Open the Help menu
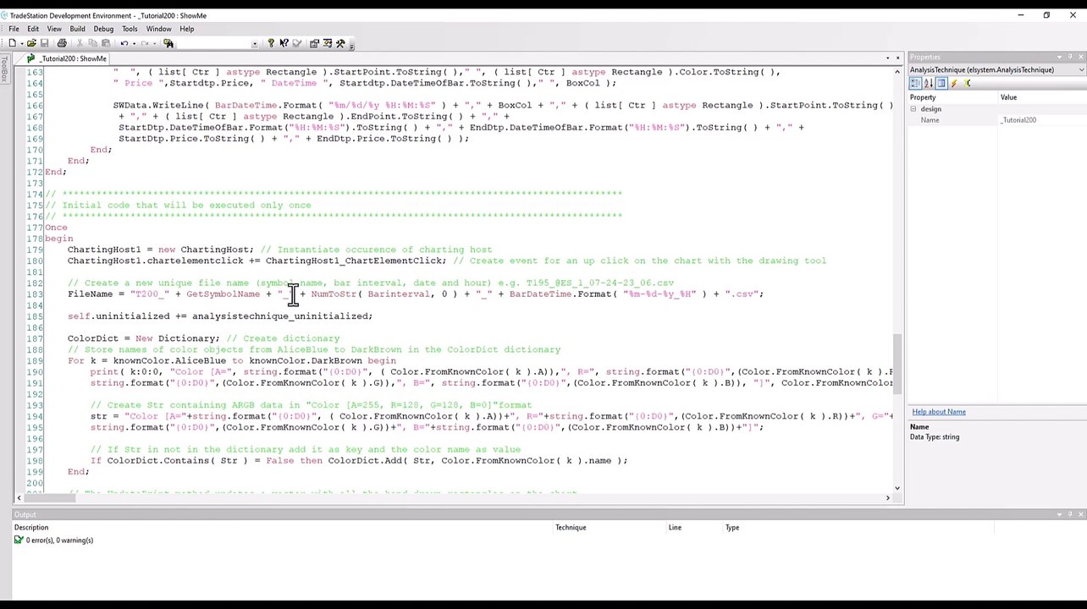This screenshot has height=609, width=1087. pos(186,29)
